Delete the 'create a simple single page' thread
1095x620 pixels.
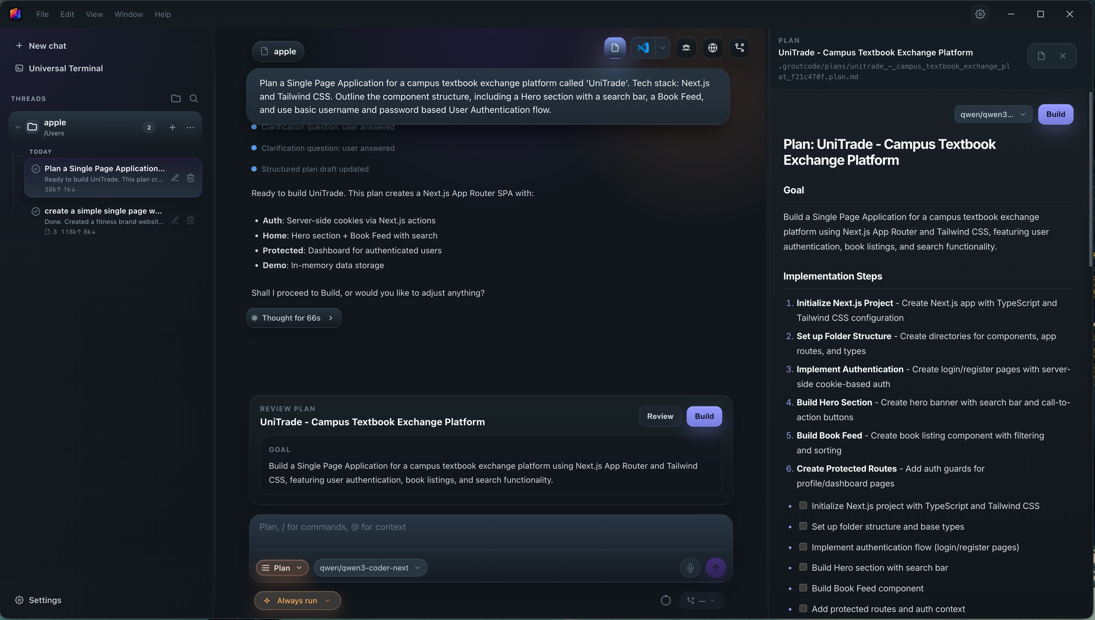(190, 220)
